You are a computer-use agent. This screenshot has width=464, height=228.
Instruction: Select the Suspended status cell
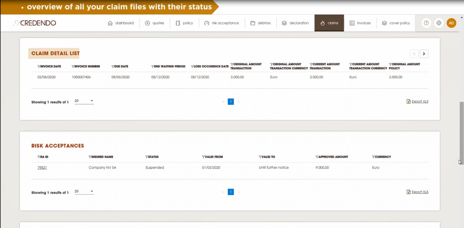point(155,168)
